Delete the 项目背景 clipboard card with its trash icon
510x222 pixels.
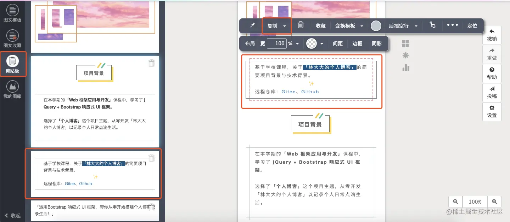151,63
